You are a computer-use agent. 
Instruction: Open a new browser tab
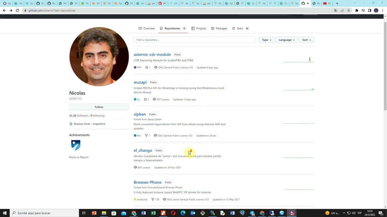tap(337, 3)
